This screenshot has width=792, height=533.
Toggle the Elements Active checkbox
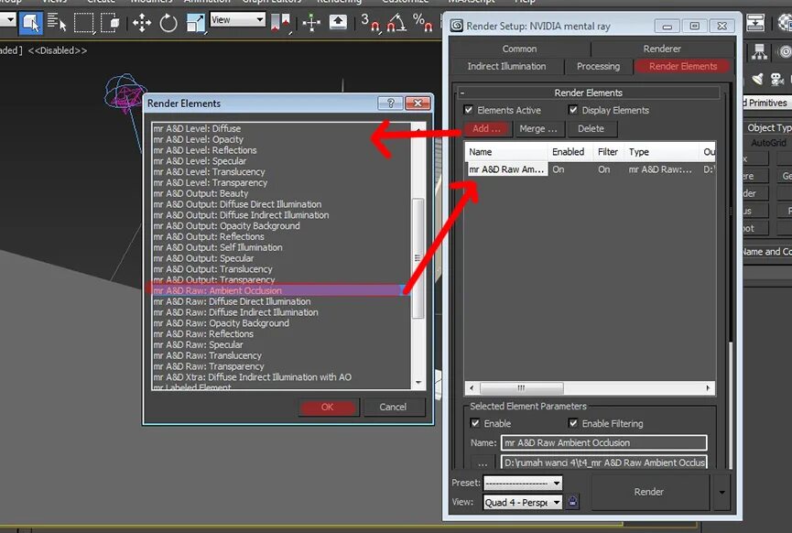tap(469, 110)
